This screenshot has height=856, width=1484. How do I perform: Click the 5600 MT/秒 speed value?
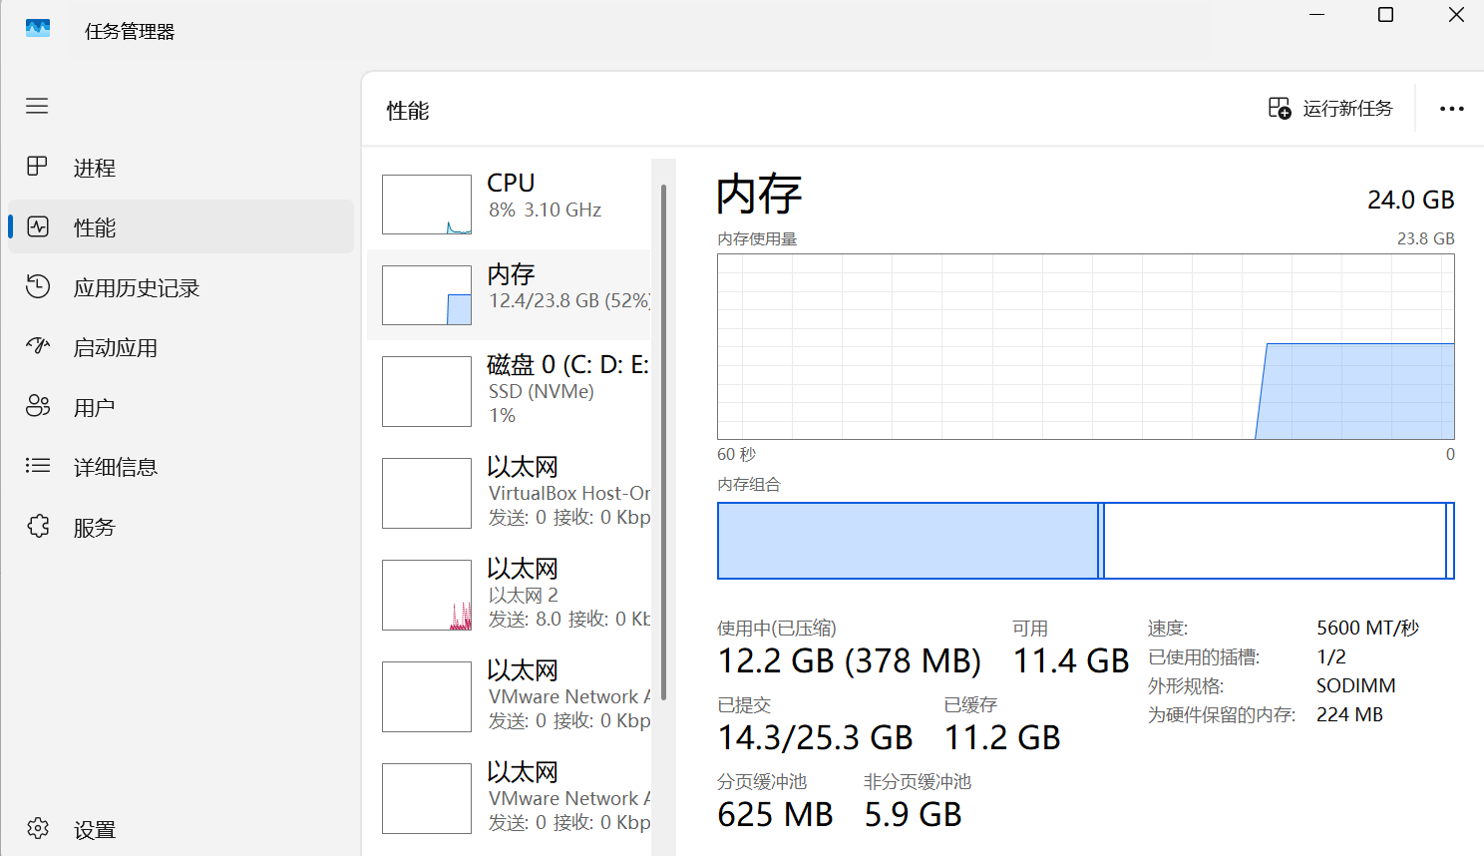click(1367, 628)
